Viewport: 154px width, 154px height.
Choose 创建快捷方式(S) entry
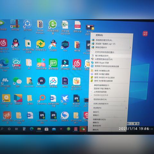(99, 119)
